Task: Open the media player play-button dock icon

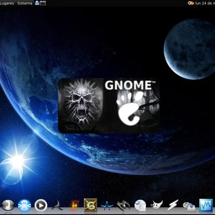Action: [41, 205]
